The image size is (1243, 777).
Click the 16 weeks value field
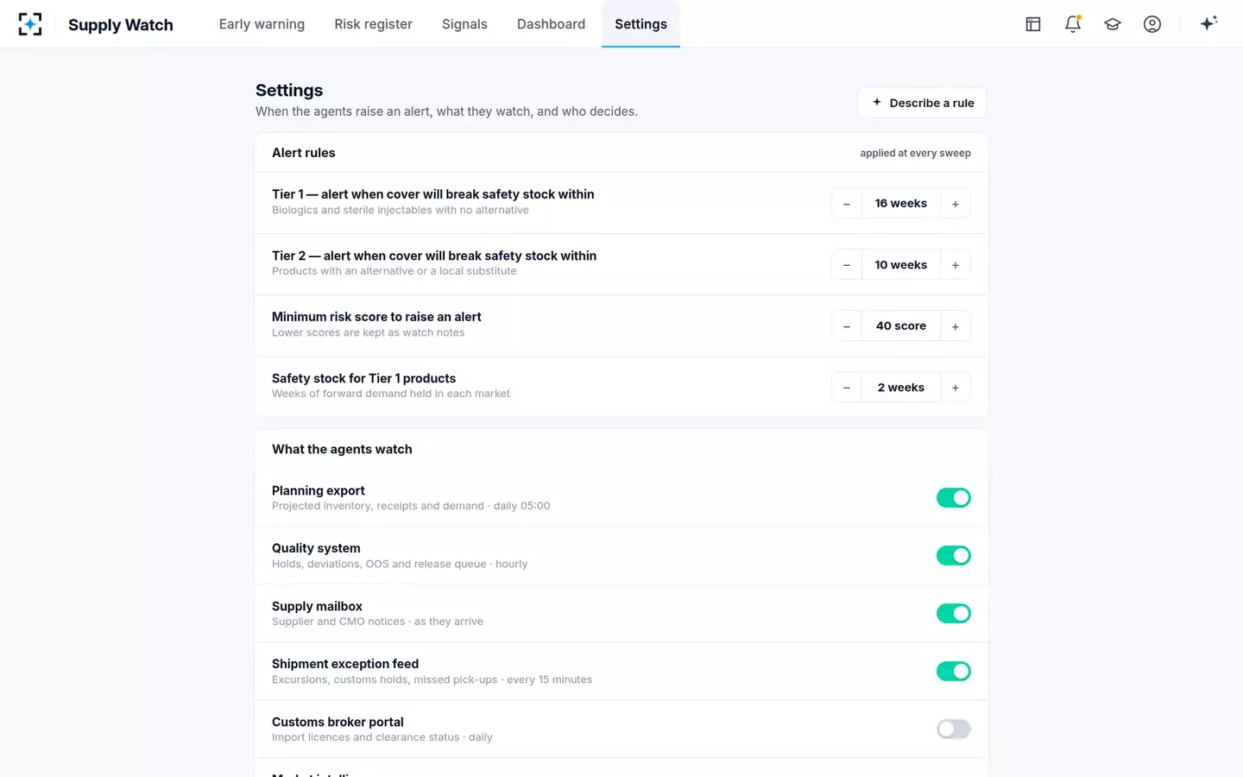click(x=901, y=204)
